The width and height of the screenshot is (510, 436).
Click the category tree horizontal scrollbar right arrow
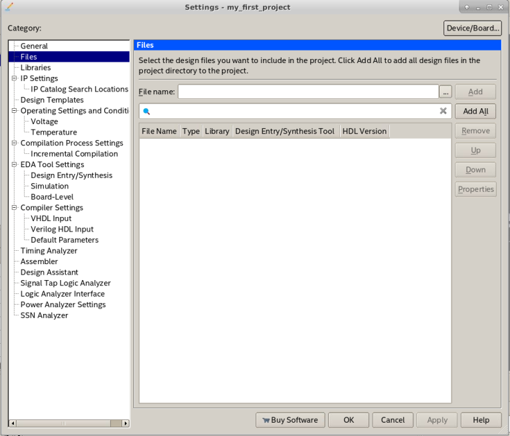(x=126, y=423)
